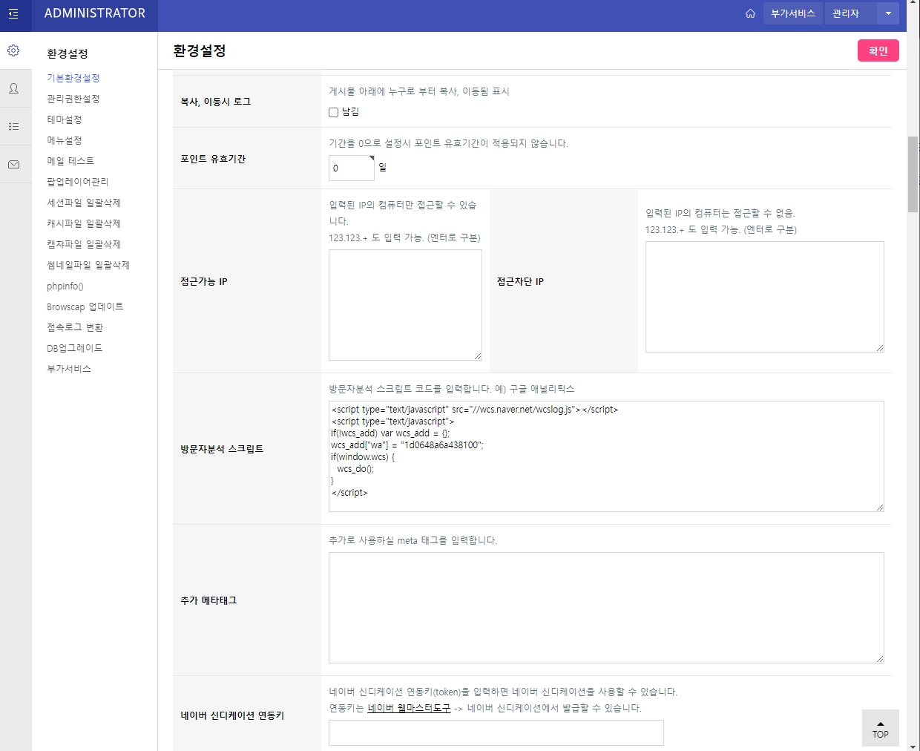Screen dimensions: 920x751
Task: Open the list sidebar icon
Action: [13, 127]
